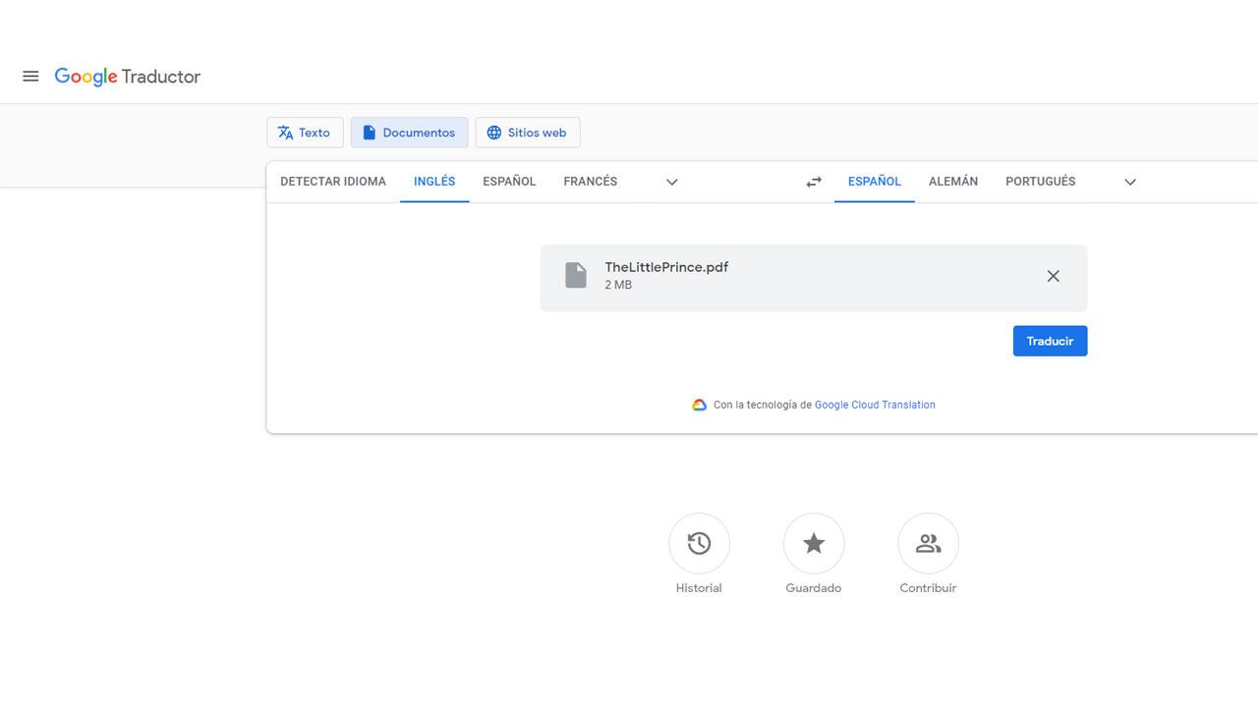This screenshot has height=707, width=1258.
Task: Click the document icon beside TheLittlePrince.pdf
Action: click(575, 275)
